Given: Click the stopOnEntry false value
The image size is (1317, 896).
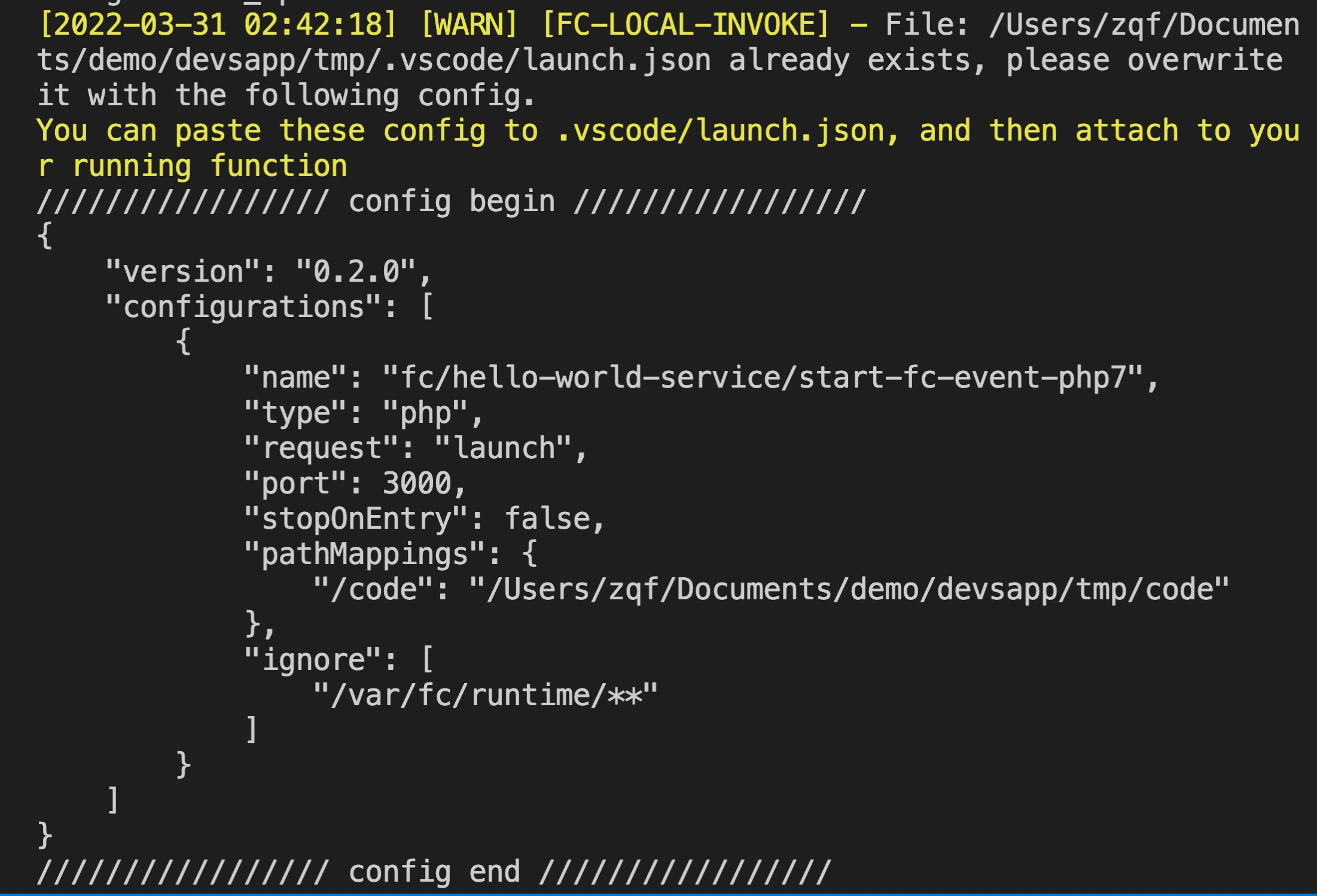Looking at the screenshot, I should (547, 519).
